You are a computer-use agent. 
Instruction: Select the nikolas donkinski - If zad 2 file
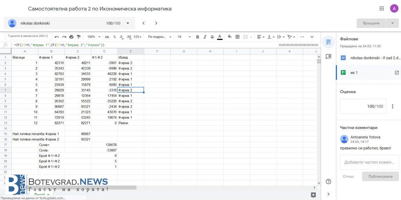[x=368, y=58]
